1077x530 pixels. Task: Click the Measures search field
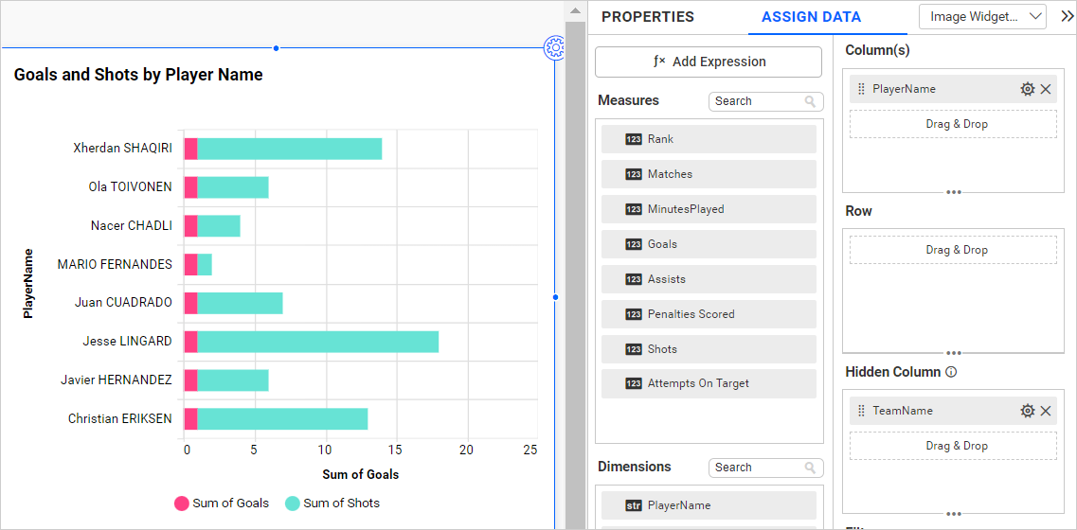(x=756, y=101)
